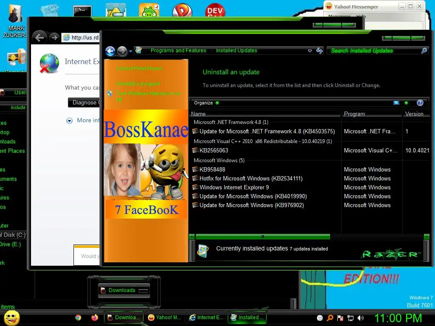Collapse the Microsoft .NET Framework 4.8 group
This screenshot has width=435, height=326.
click(x=231, y=122)
